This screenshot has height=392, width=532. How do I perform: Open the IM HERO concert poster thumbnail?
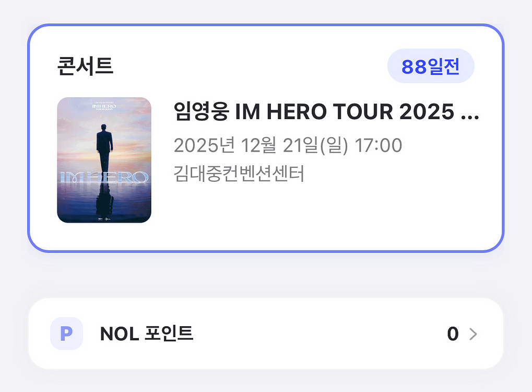point(104,160)
